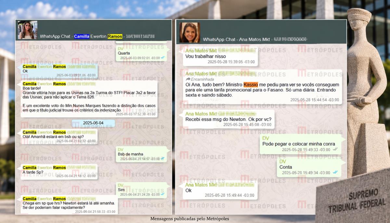Click read ticks on Pode pegar message
Screen dimensions: 390x223
[335, 150]
